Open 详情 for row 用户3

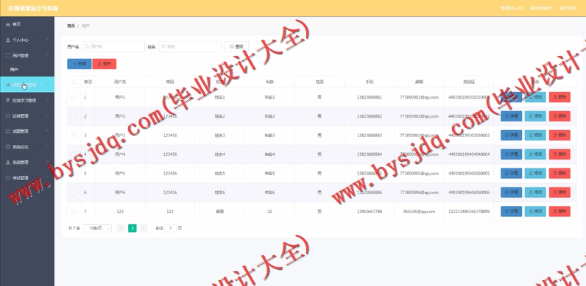(x=511, y=135)
